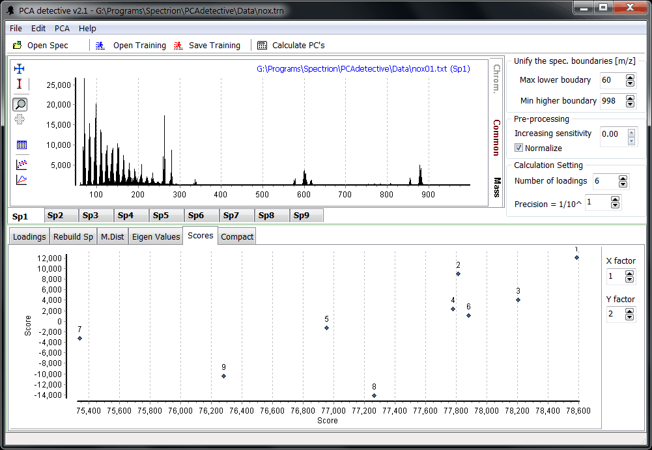Click the Min higher boundary input field
This screenshot has width=652, height=450.
pyautogui.click(x=611, y=101)
